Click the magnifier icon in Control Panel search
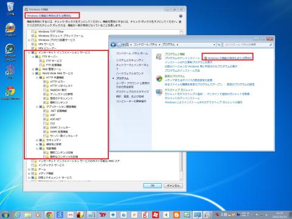Viewport: 292px width, 219px height. click(271, 44)
